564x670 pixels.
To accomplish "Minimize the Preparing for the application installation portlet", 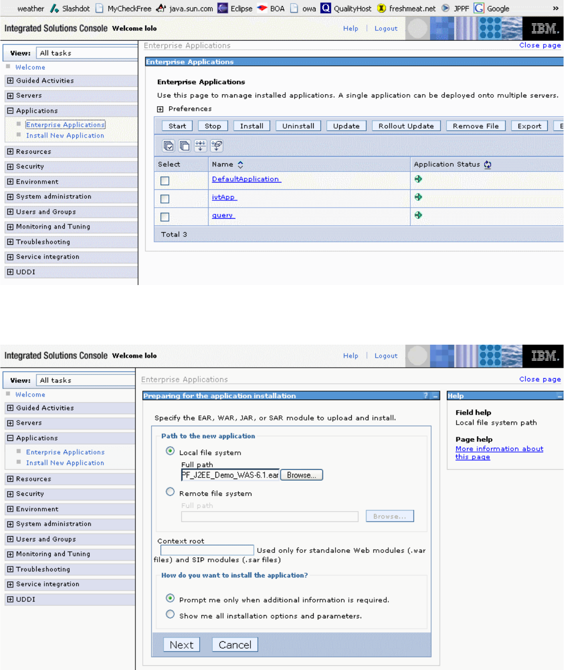I will pyautogui.click(x=435, y=396).
